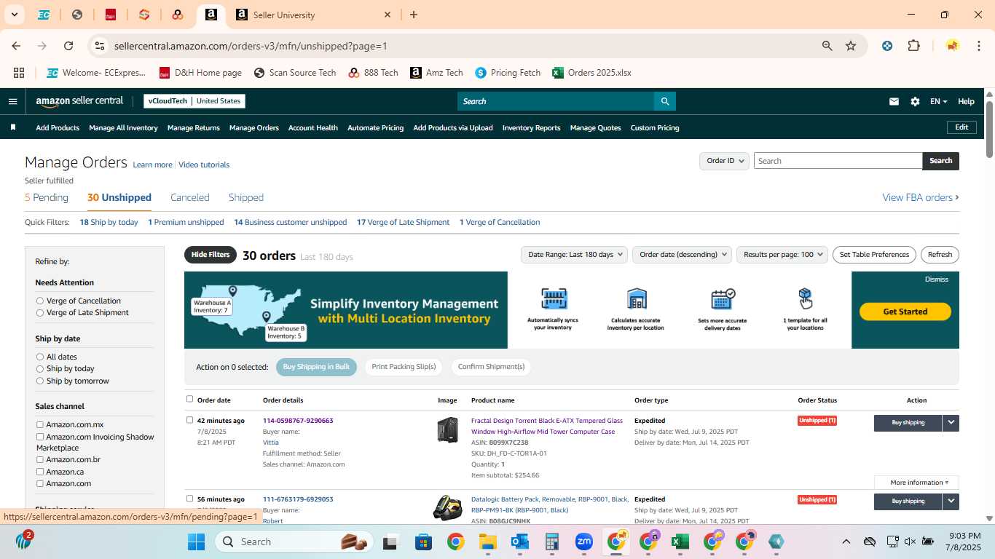The image size is (995, 559).
Task: Check the Amazon.com.br sales channel
Action: click(40, 459)
